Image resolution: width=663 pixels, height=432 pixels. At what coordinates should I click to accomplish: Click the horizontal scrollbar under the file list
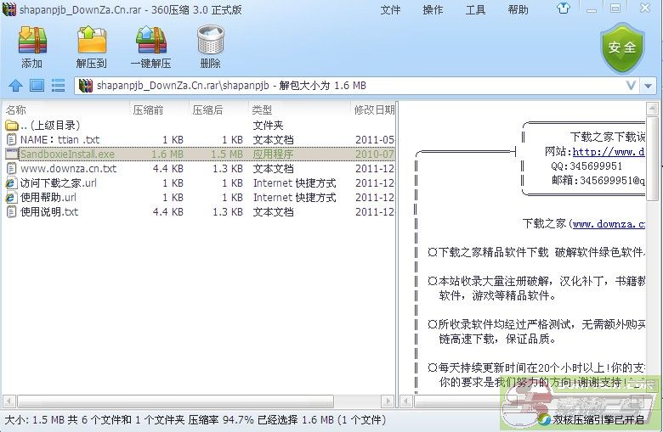point(170,401)
